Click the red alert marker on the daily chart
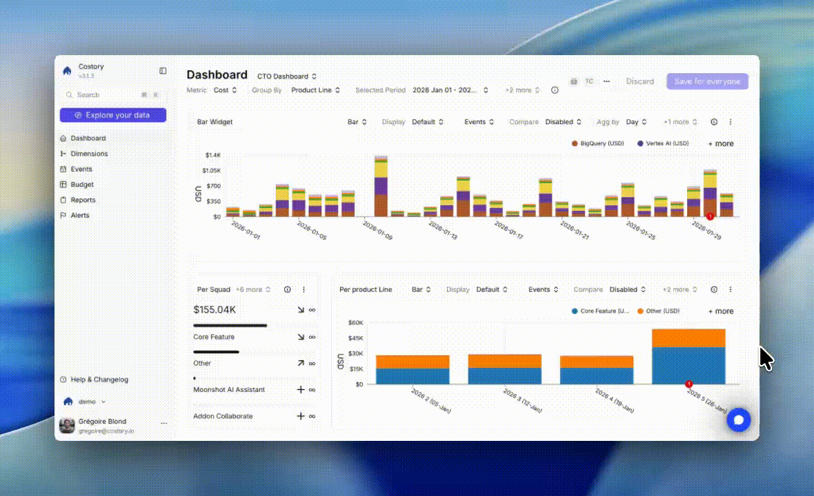The image size is (814, 496). (x=710, y=216)
